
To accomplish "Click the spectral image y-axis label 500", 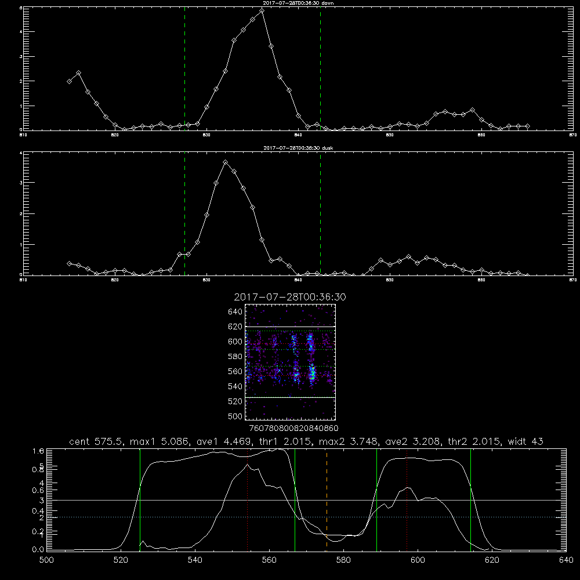I will pos(235,416).
